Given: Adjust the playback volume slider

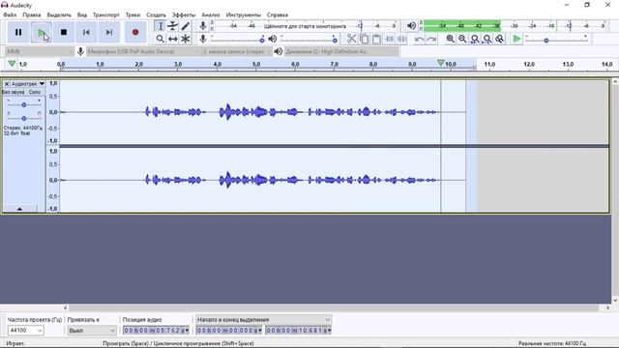Looking at the screenshot, I should [x=309, y=39].
